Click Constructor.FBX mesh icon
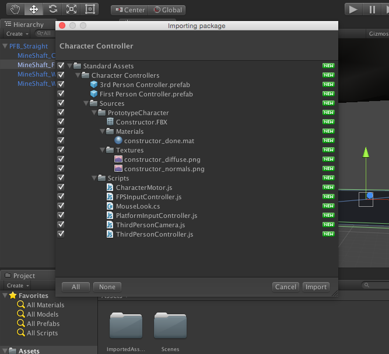The width and height of the screenshot is (389, 354). (110, 122)
